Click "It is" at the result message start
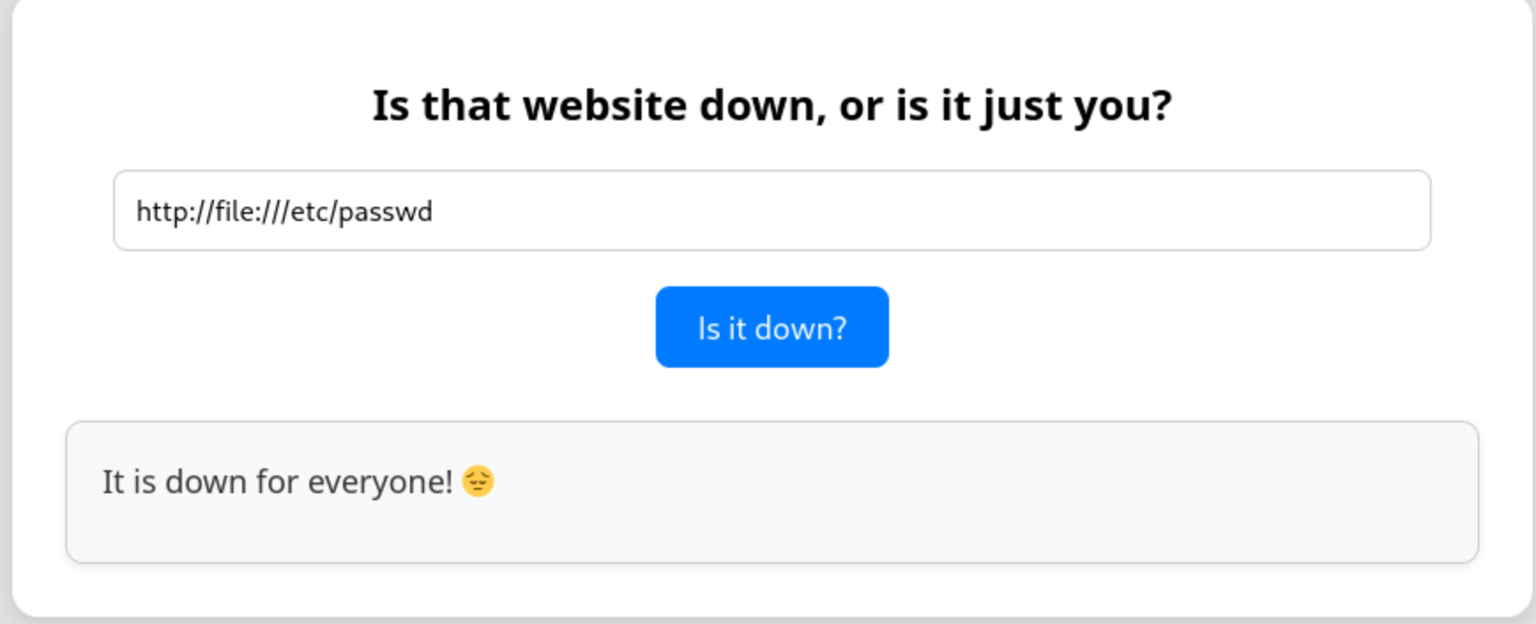Screen dimensions: 1536x624 click(129, 483)
